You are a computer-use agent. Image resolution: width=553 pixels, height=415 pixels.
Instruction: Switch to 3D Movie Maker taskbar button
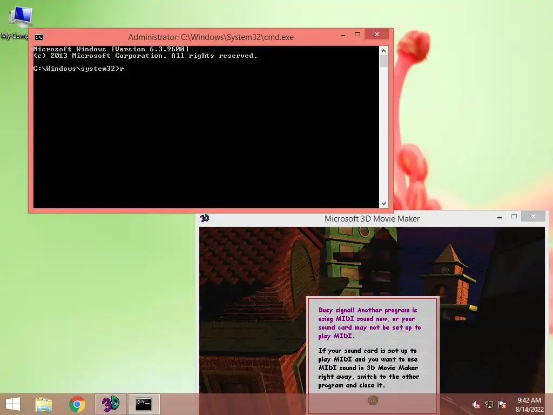[x=110, y=404]
